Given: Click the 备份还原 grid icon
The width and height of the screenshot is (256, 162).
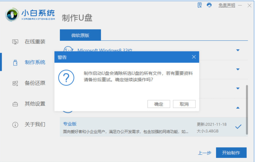Looking at the screenshot, I should [x=15, y=83].
